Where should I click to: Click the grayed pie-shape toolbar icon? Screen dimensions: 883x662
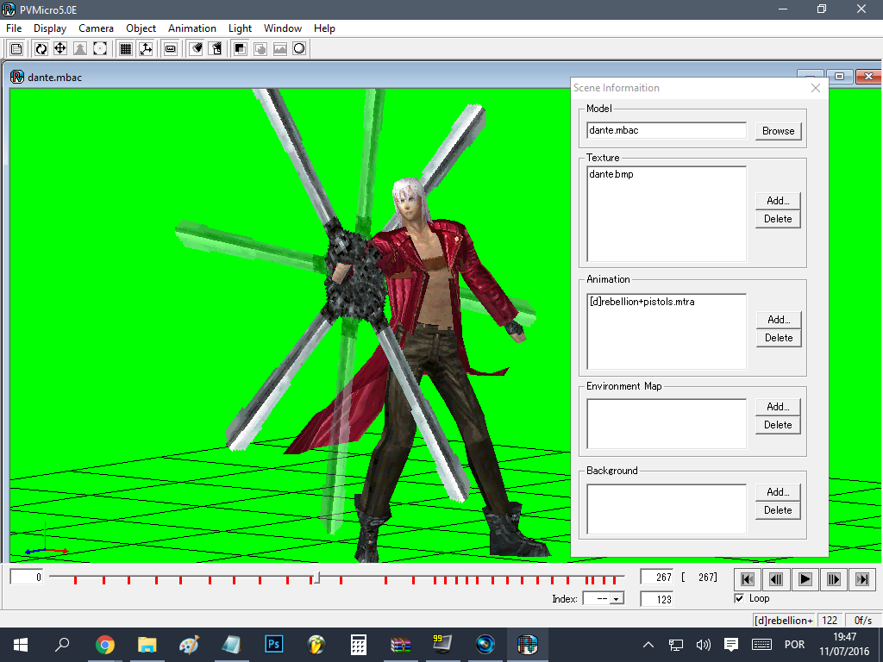(x=260, y=49)
